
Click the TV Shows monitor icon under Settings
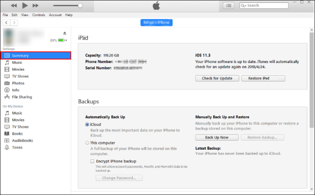tap(7, 76)
